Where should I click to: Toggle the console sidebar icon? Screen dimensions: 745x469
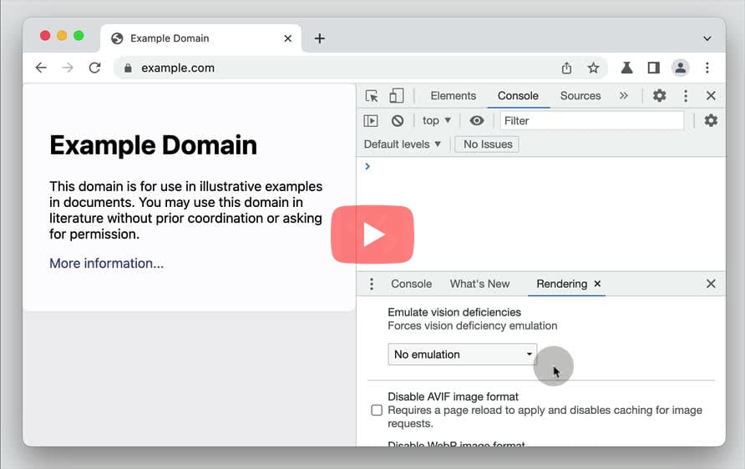(x=371, y=121)
